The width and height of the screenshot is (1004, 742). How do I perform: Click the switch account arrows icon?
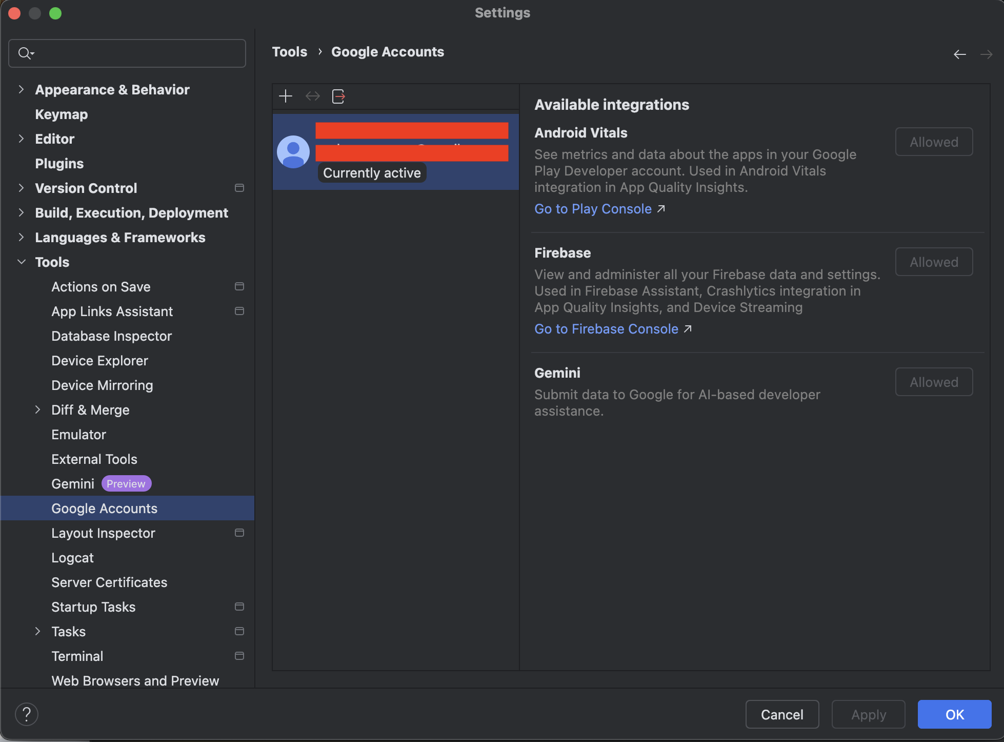(312, 96)
